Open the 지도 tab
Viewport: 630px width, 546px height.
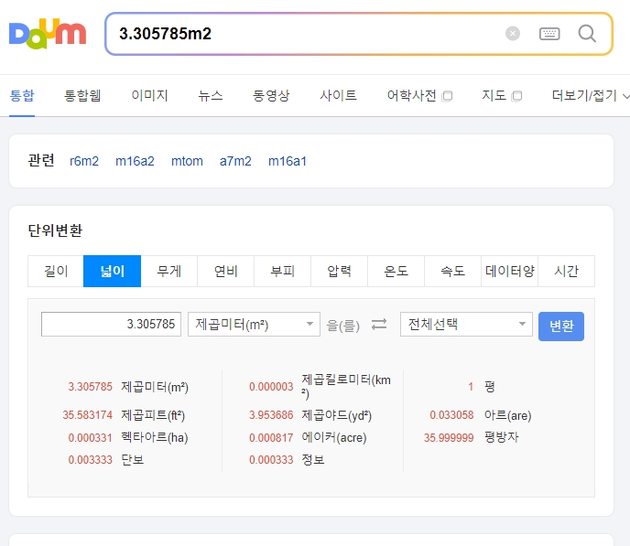(x=494, y=95)
